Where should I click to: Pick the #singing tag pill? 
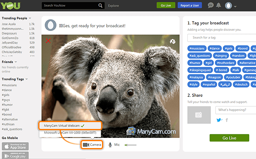[221, 56]
